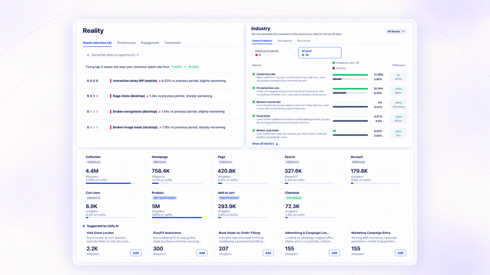Click 183% better difference badge

tap(398, 91)
